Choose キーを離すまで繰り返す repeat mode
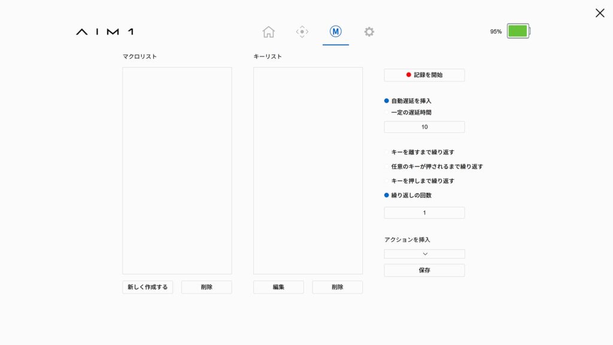The width and height of the screenshot is (613, 345). pos(387,152)
